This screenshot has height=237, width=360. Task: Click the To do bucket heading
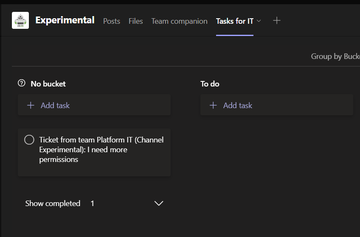(210, 84)
